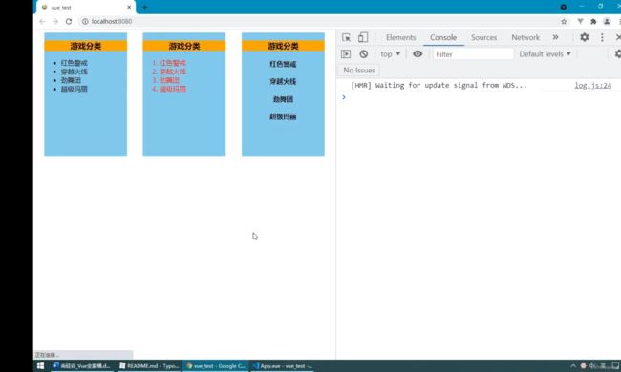This screenshot has height=372, width=621.
Task: Expand more DevTools tabs chevron
Action: (555, 37)
